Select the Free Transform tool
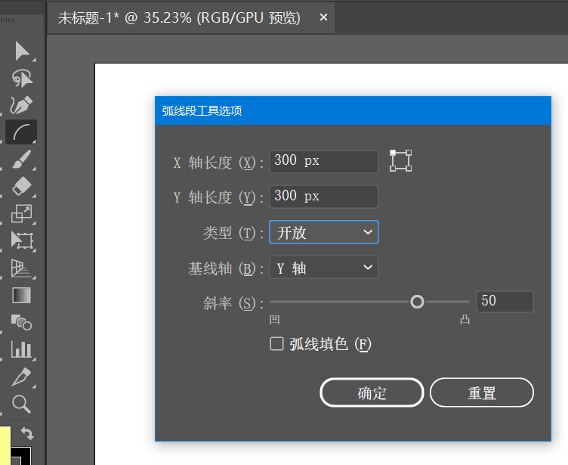 pyautogui.click(x=22, y=240)
